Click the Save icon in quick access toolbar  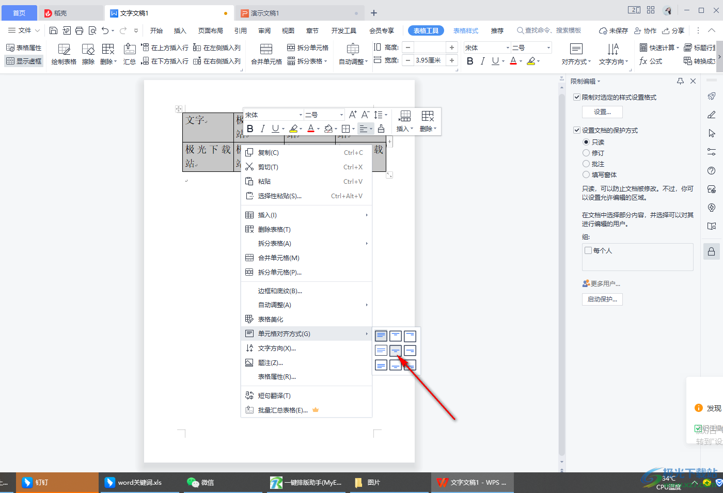point(53,30)
